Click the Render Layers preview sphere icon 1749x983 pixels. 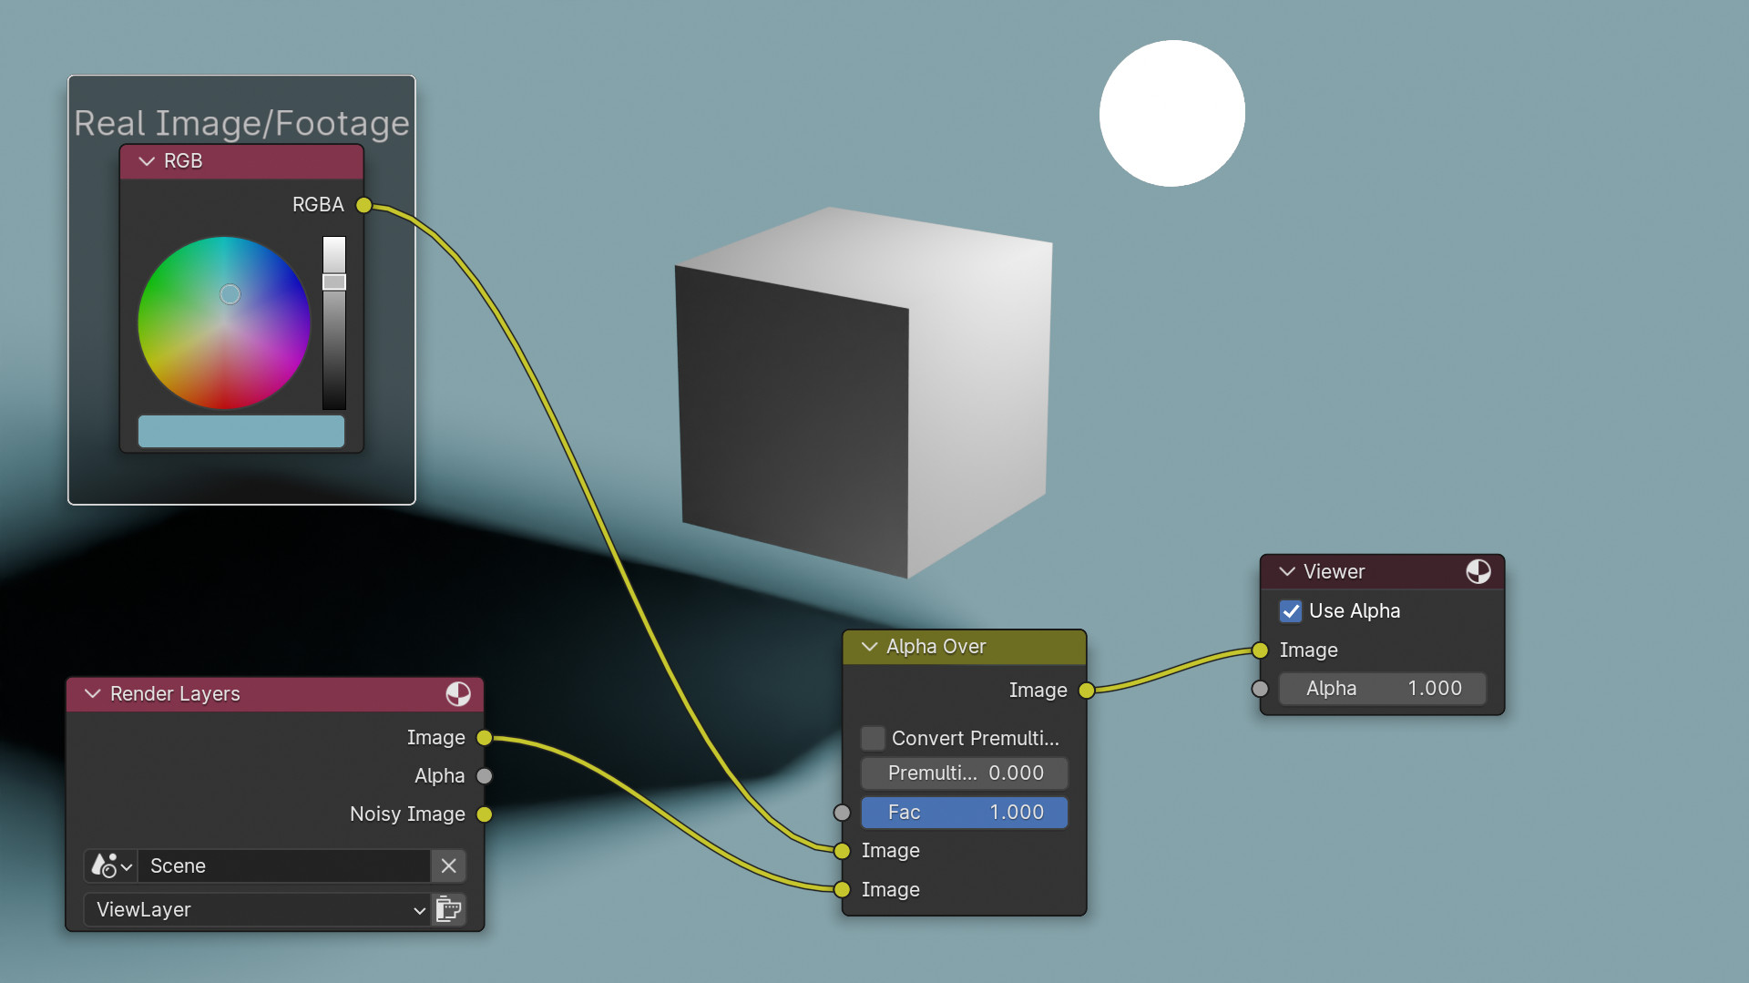[458, 694]
